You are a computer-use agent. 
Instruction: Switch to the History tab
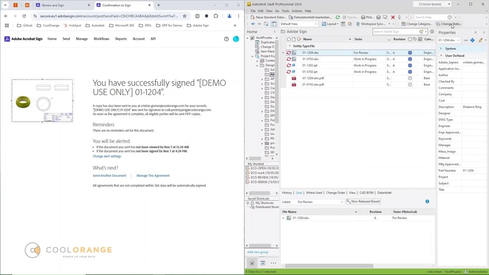(287, 193)
